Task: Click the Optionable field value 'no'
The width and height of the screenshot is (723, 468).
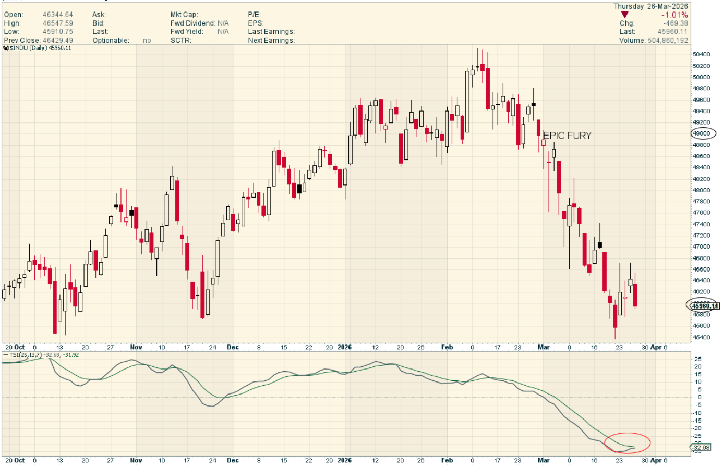Action: (x=147, y=40)
